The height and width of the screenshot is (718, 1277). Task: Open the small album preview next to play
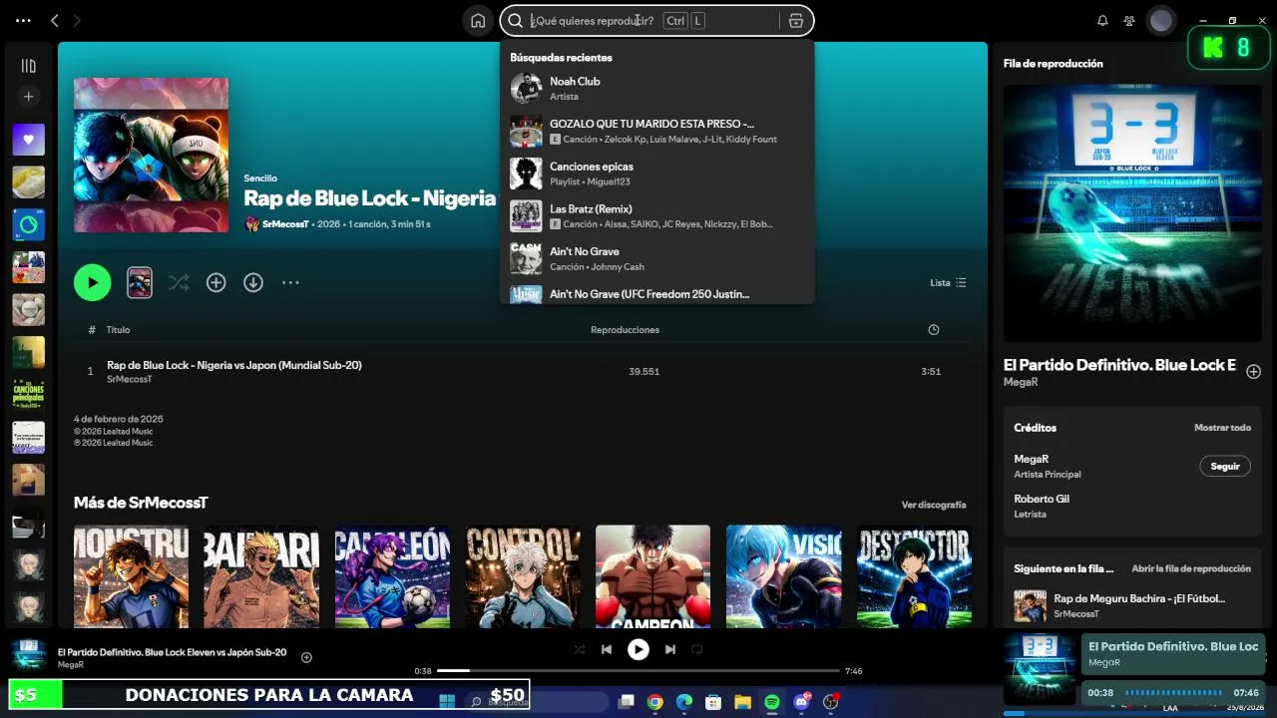coord(140,282)
